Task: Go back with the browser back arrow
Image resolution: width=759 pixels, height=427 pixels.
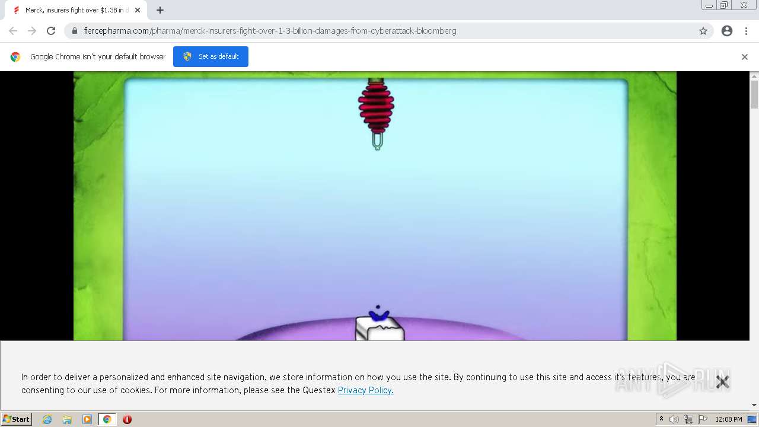Action: 13,31
